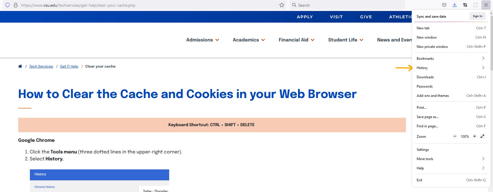Click the tracking protection shield icon
This screenshot has height=192, width=493.
point(8,5)
